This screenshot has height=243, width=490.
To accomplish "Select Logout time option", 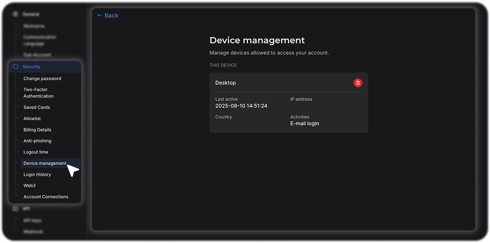I will [x=36, y=152].
